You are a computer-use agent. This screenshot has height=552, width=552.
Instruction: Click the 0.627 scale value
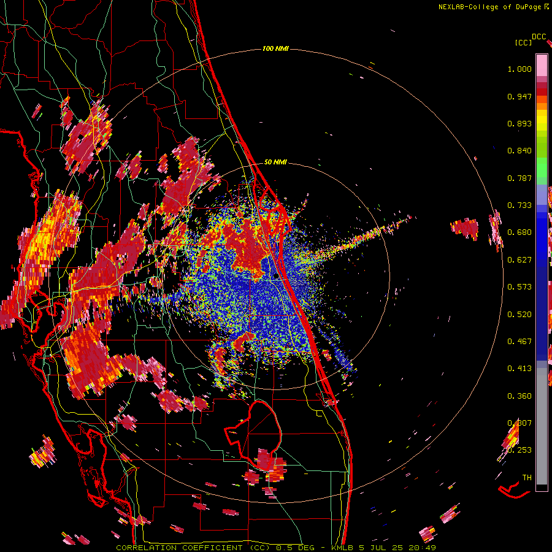519,260
